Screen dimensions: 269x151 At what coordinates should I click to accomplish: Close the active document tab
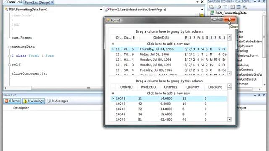tap(202, 2)
